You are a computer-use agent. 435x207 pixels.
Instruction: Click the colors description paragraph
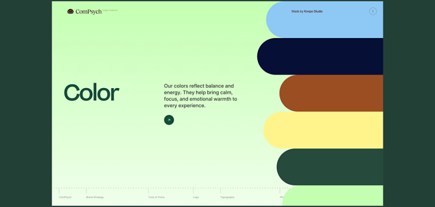[x=200, y=96]
